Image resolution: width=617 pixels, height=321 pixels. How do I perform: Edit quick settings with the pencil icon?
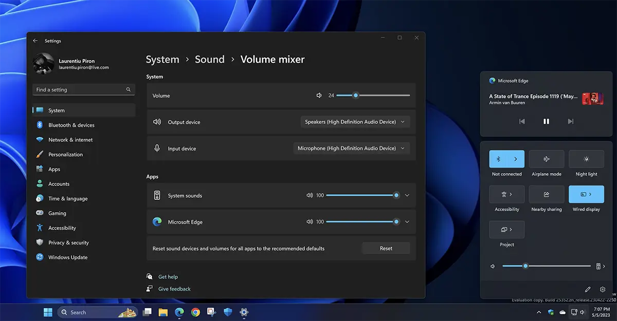[x=588, y=290]
